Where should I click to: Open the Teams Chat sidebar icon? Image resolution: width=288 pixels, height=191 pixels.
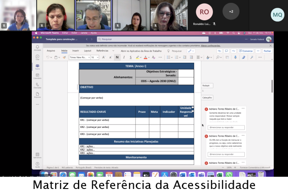coord(37,57)
